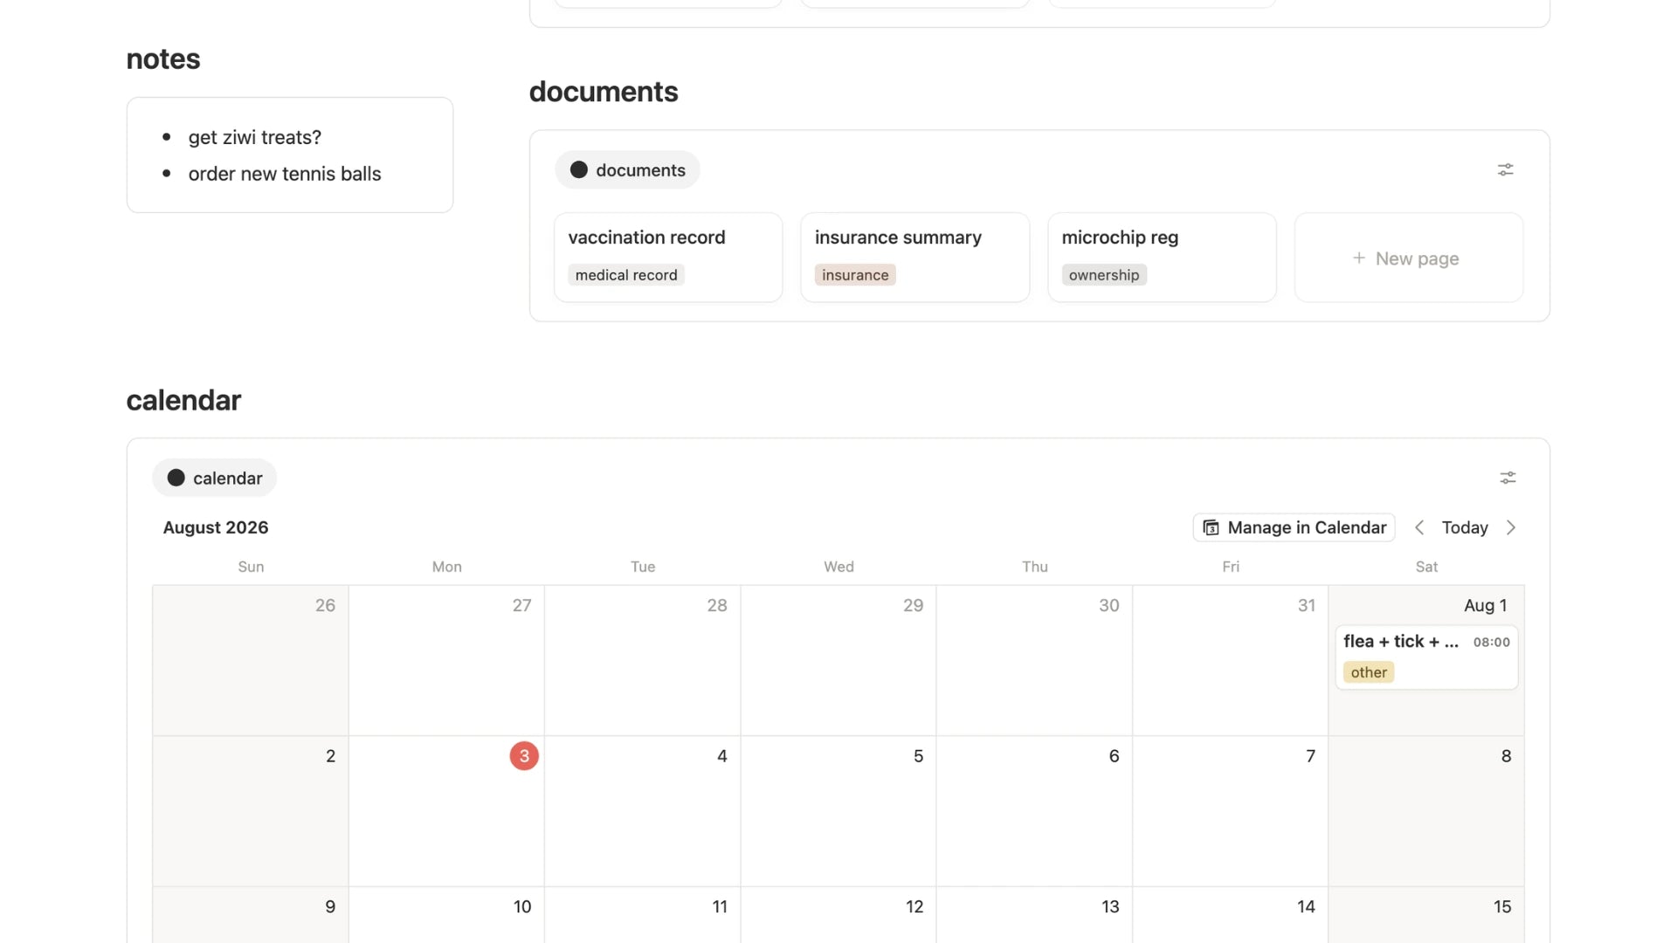Open calendar view settings icon

(1508, 478)
